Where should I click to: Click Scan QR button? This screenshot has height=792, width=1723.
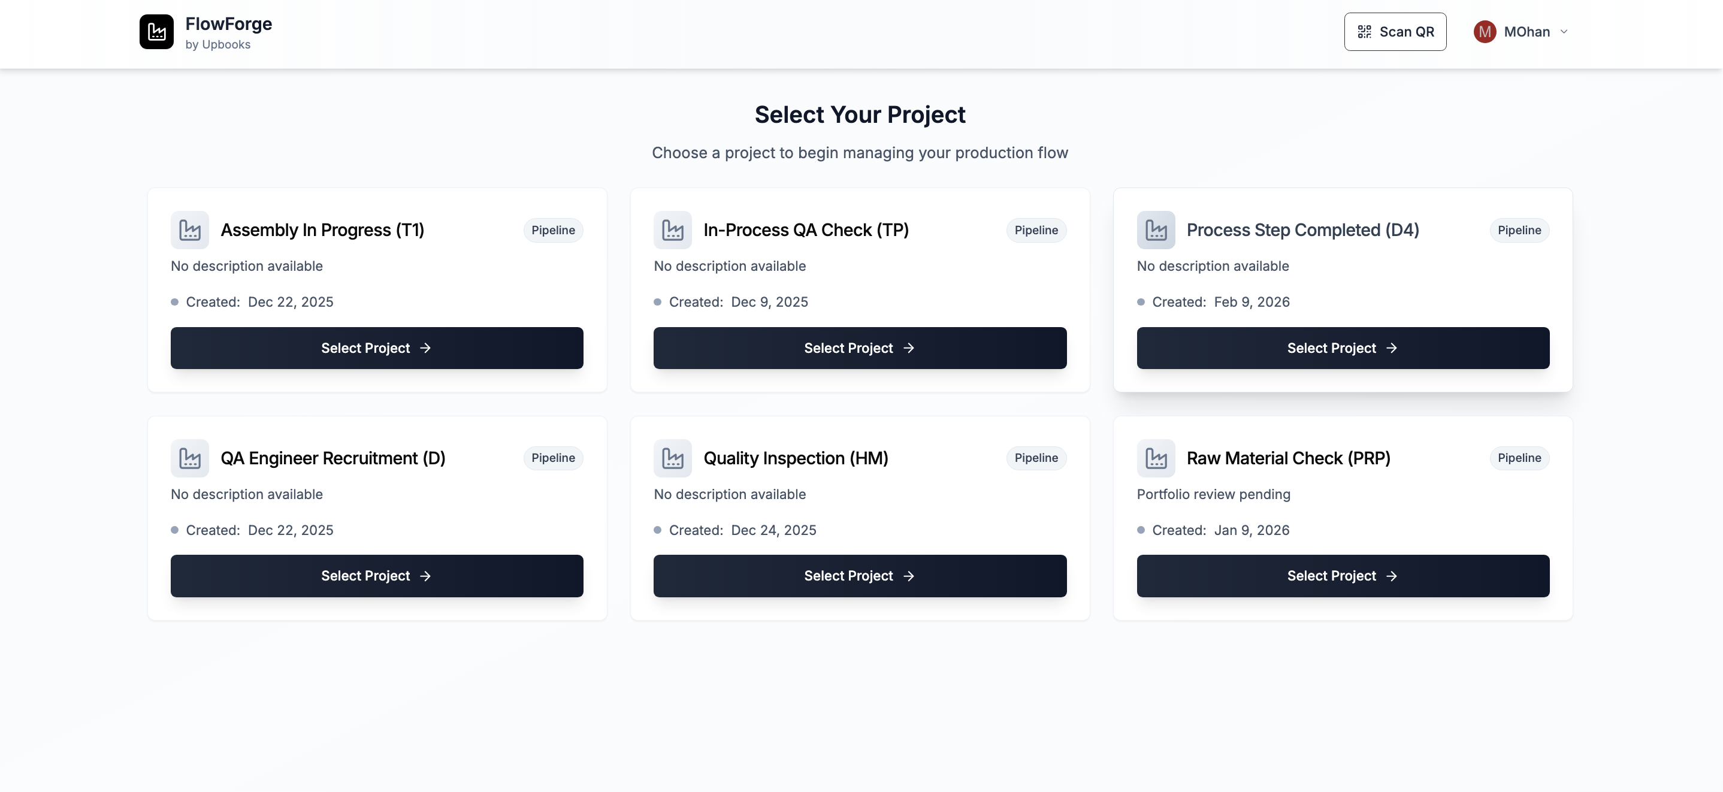(x=1395, y=31)
